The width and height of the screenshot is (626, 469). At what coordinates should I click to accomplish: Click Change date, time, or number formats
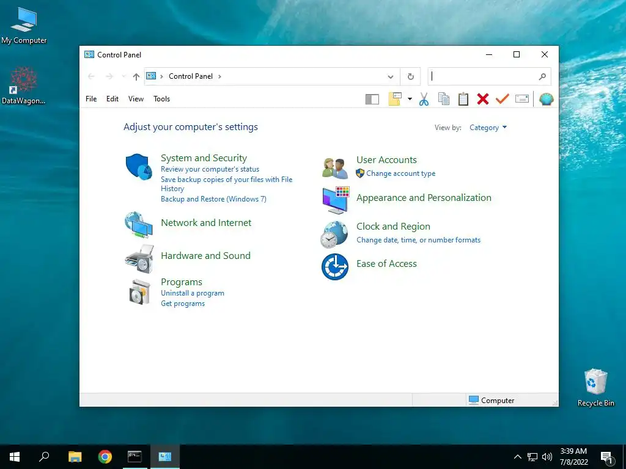(418, 240)
